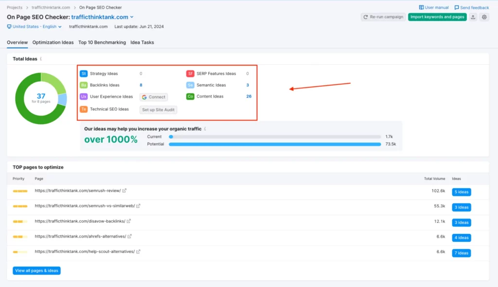This screenshot has width=498, height=287.
Task: Click the Backlinks Ideas Ba icon
Action: point(83,85)
